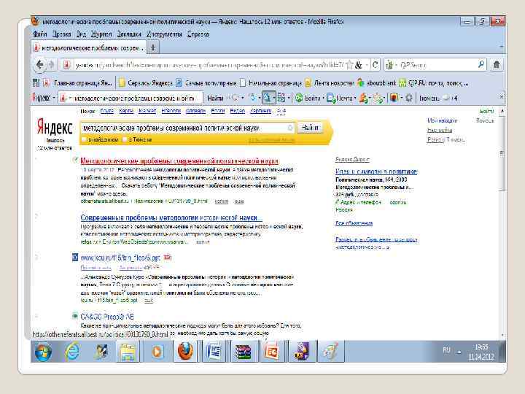
Task: Open the www.kcu.ru ppt result link
Action: [x=120, y=258]
